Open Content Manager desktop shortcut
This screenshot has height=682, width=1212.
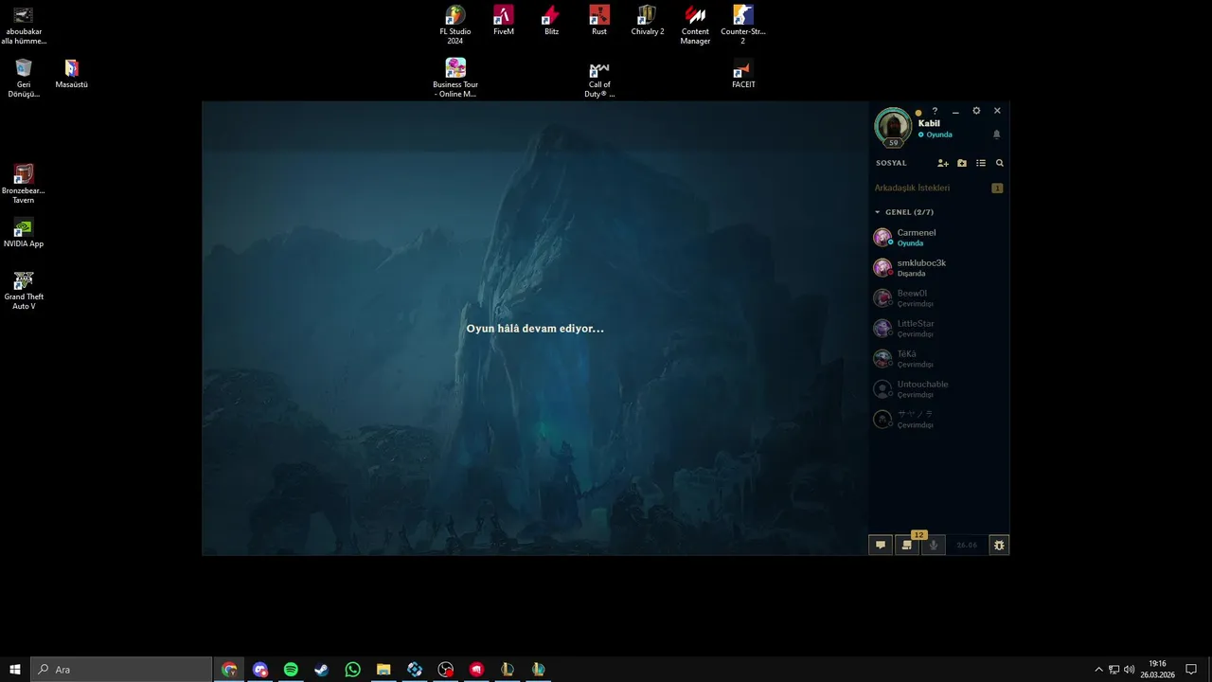tap(695, 25)
